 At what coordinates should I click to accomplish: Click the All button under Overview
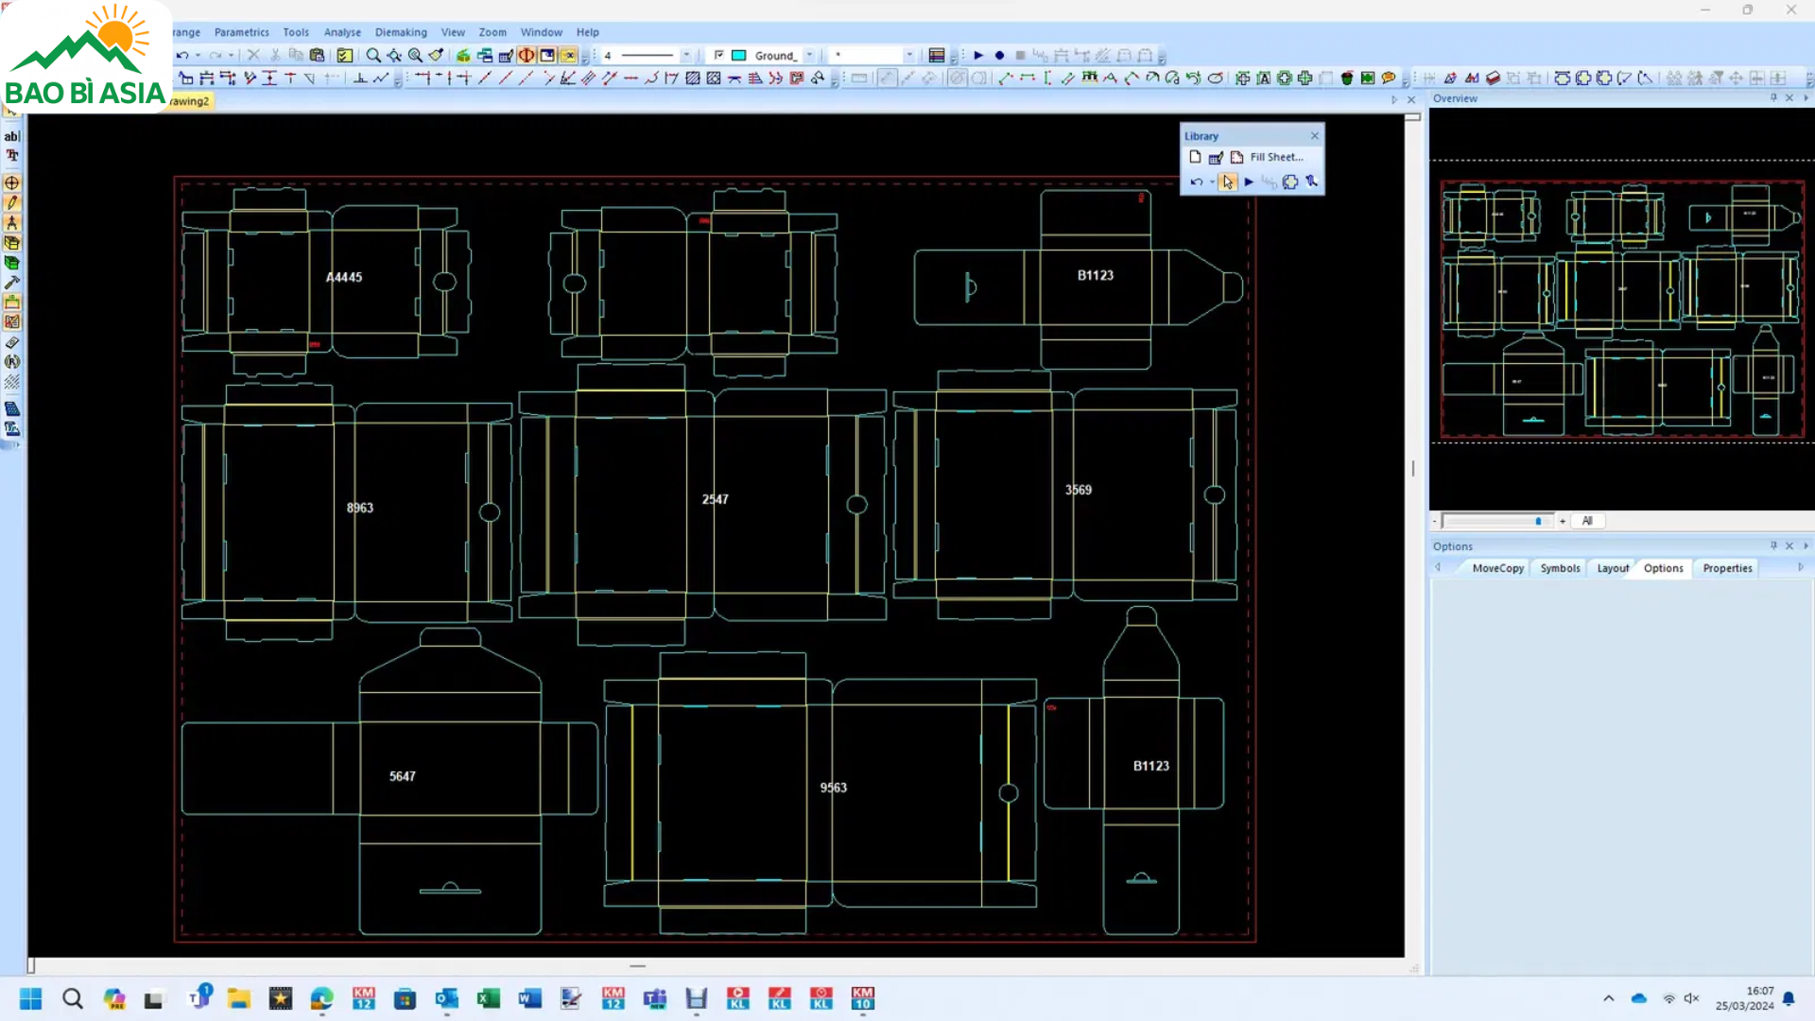point(1587,521)
